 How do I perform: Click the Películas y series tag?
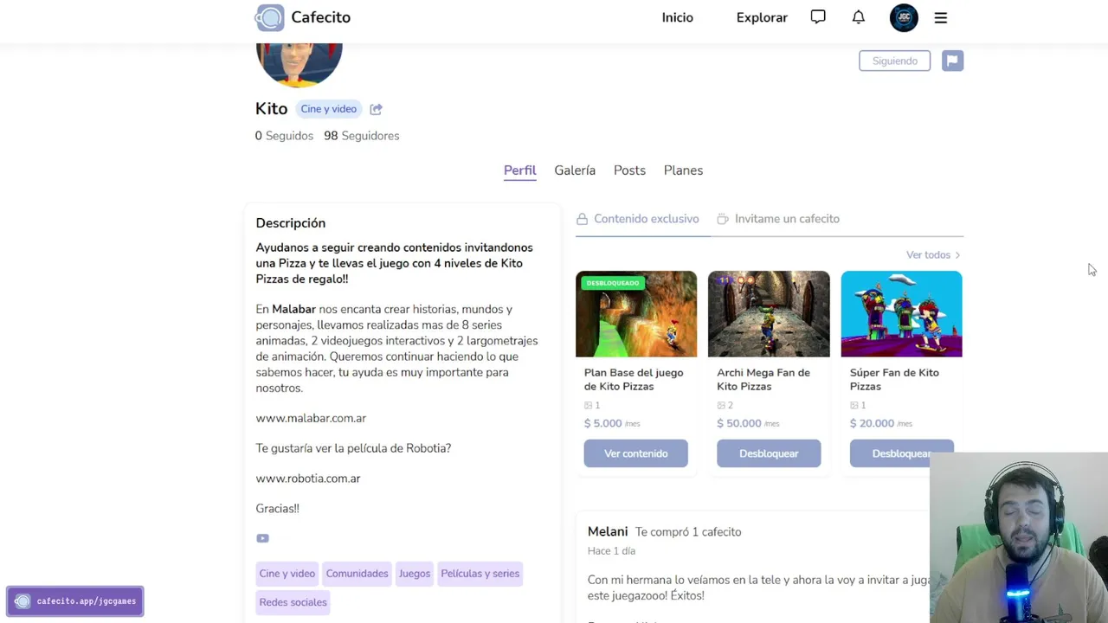coord(480,574)
